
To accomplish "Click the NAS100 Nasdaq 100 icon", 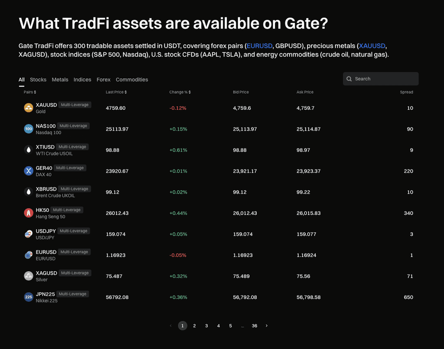I will 29,129.
